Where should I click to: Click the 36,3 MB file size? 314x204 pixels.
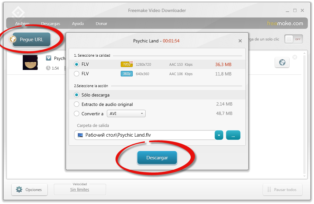pos(223,64)
